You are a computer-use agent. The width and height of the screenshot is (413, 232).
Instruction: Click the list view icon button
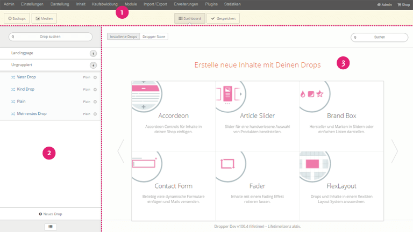point(51,227)
